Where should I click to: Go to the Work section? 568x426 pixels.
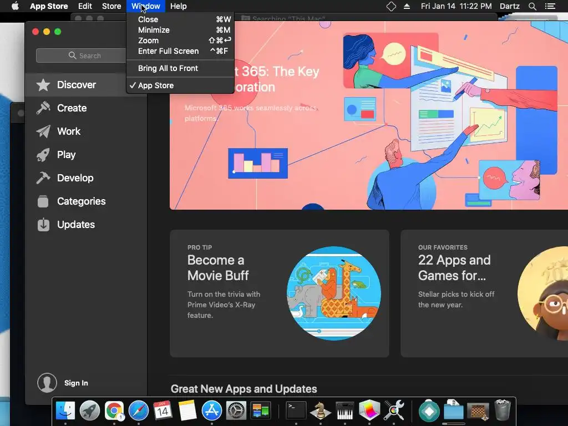[x=86, y=131]
